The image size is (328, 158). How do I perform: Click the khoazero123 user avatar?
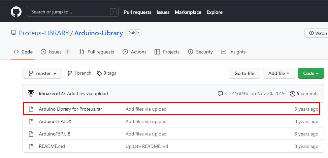click(31, 93)
